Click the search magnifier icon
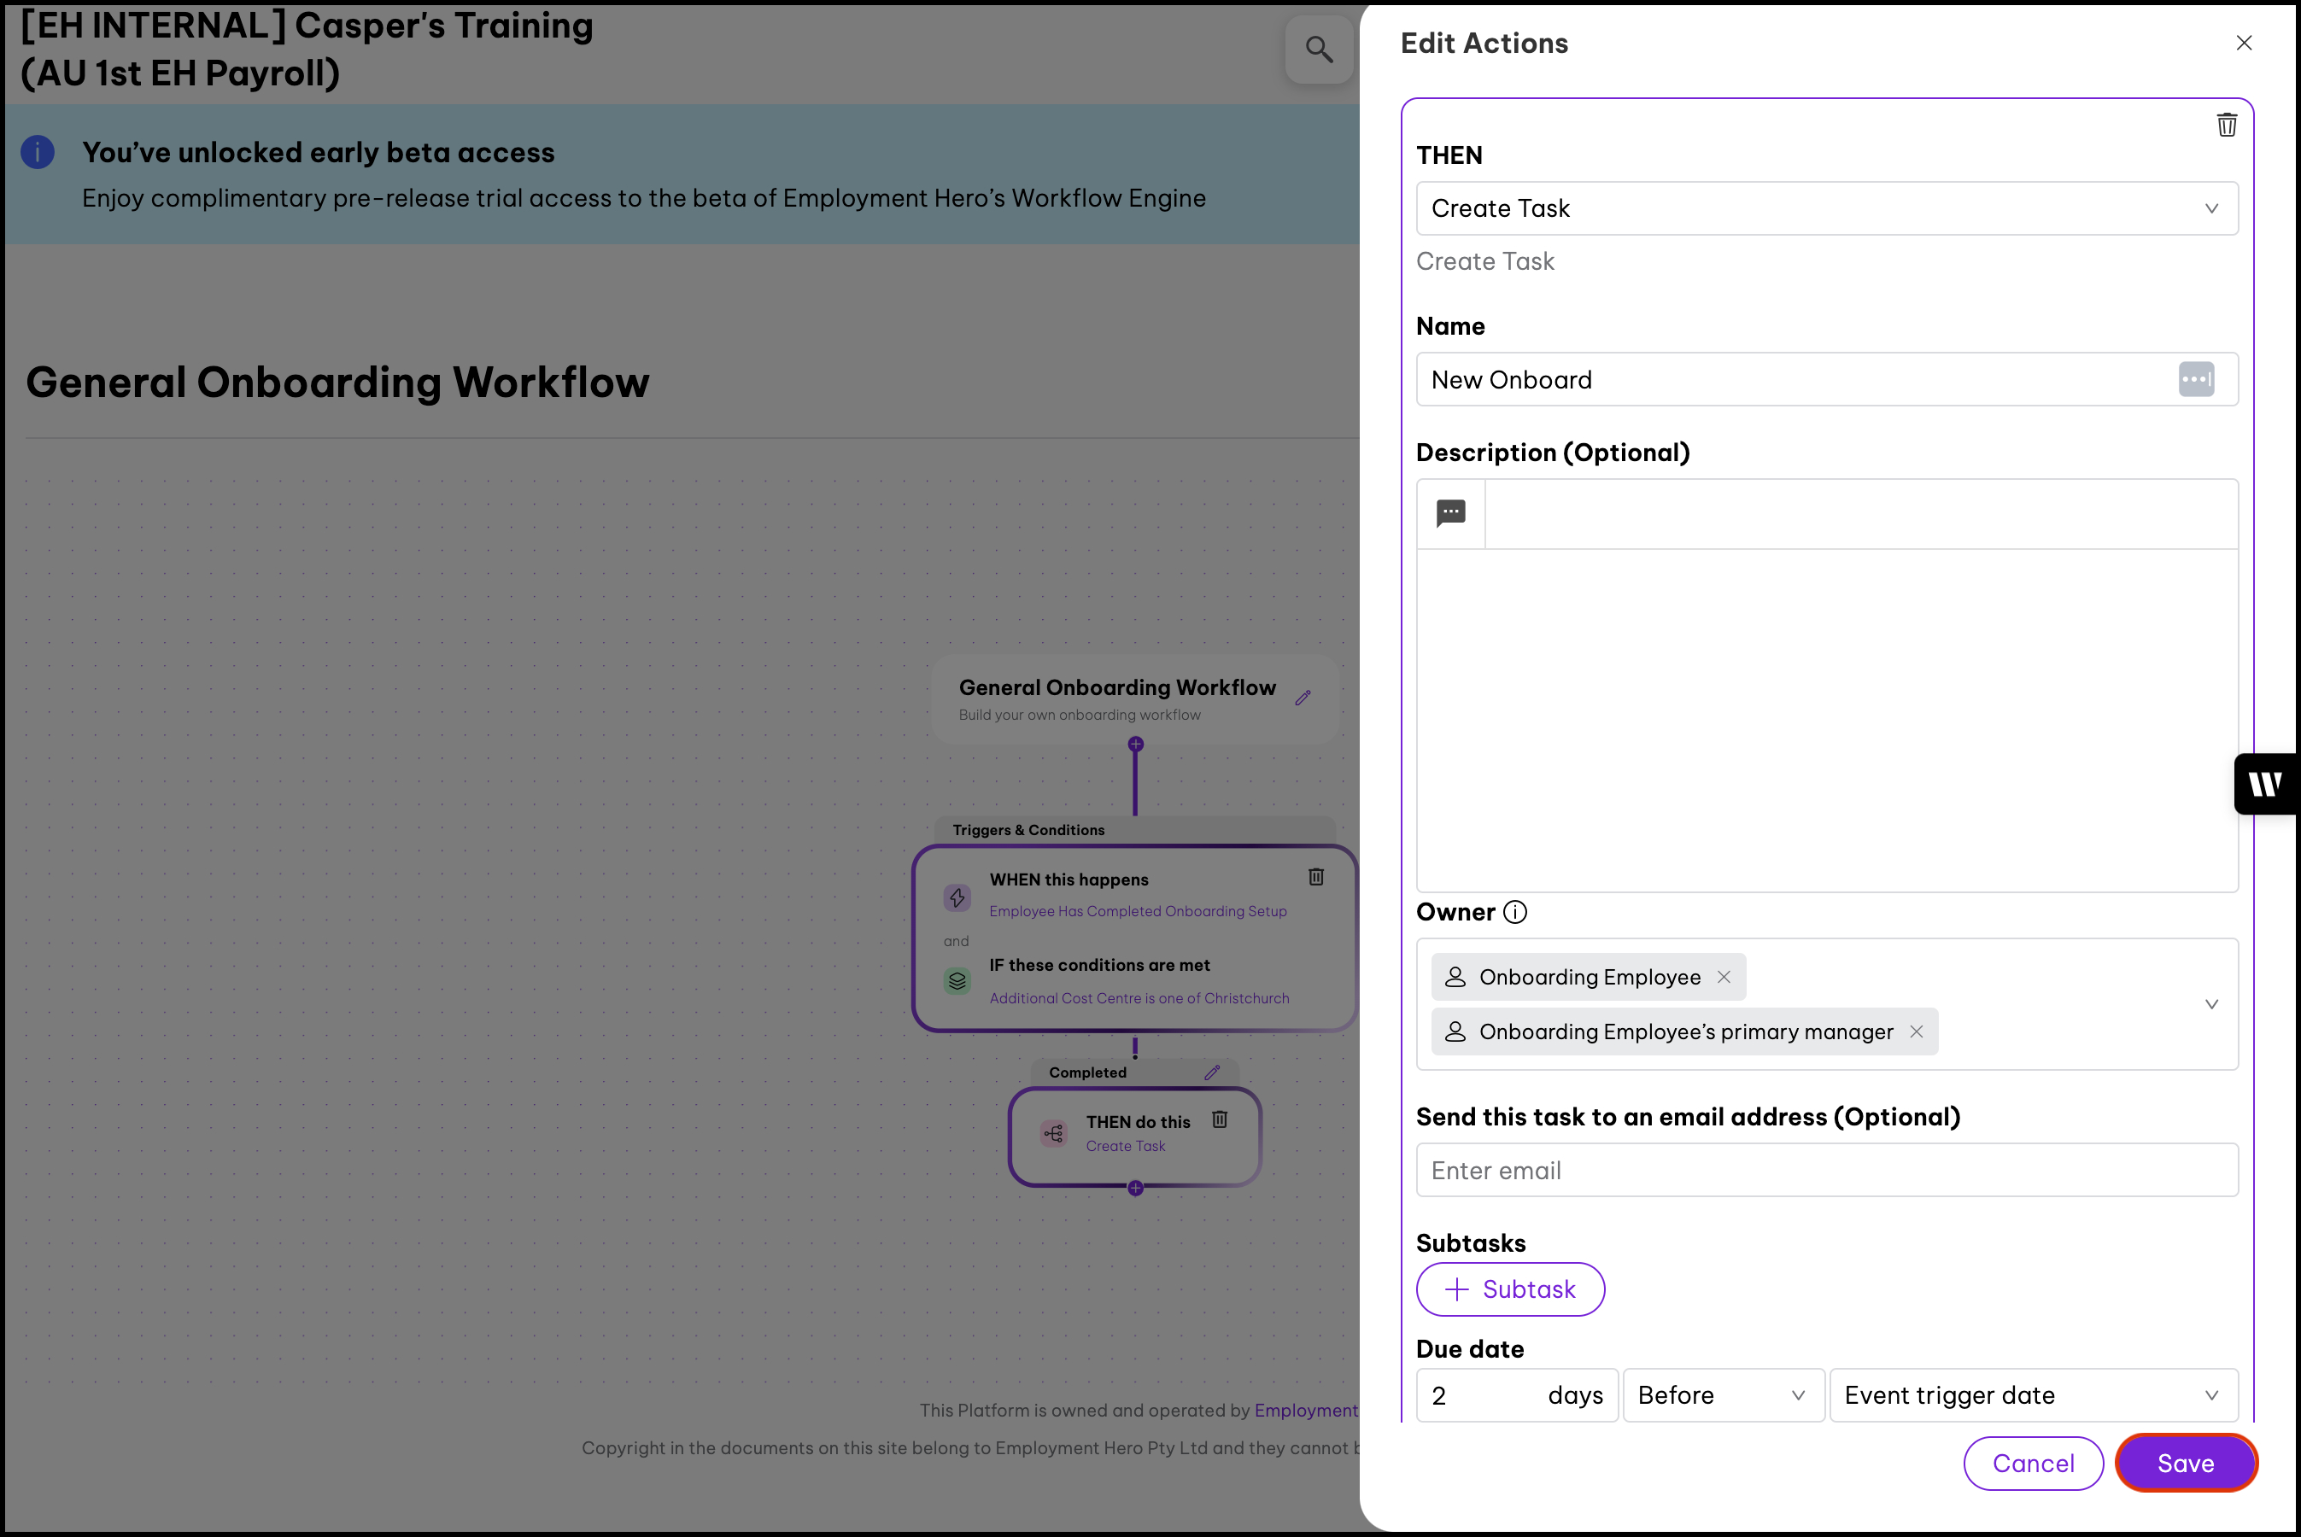This screenshot has height=1537, width=2301. pos(1319,49)
